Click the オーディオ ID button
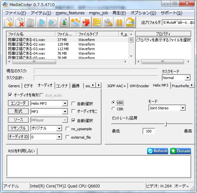The image size is (197, 193). click(18, 137)
